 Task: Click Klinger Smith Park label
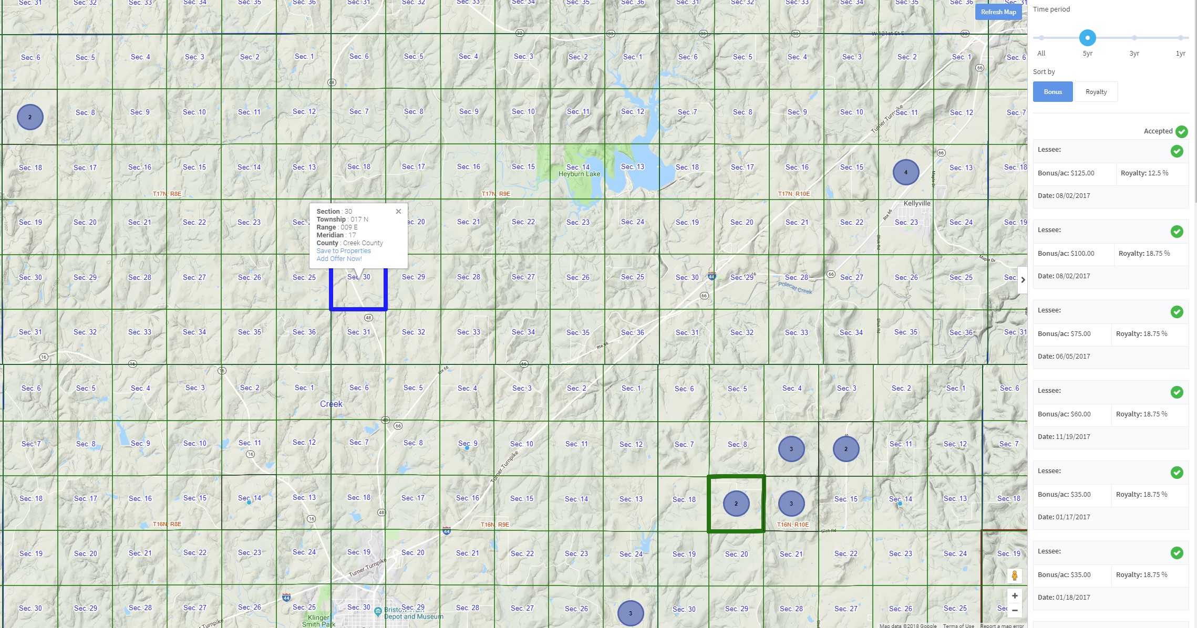[318, 621]
